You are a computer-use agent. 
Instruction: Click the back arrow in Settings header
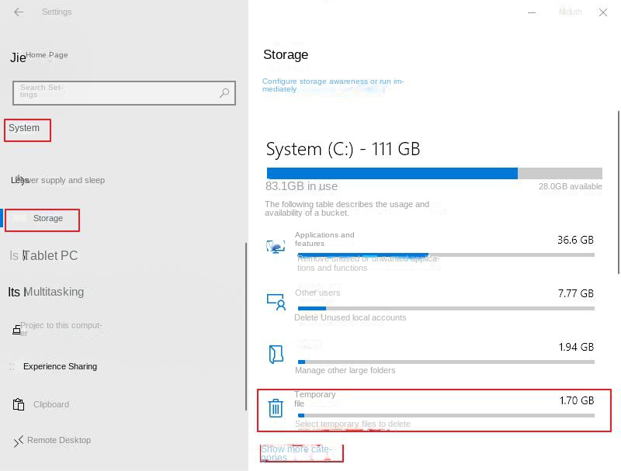[19, 12]
